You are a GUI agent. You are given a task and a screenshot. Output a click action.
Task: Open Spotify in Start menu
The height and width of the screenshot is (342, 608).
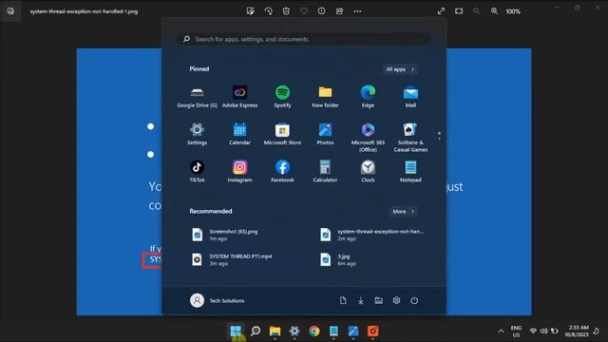(282, 97)
